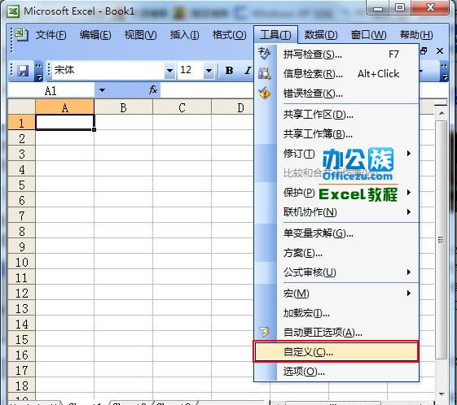This screenshot has width=457, height=405.
Task: Open the 视图(V) menu
Action: tap(140, 35)
